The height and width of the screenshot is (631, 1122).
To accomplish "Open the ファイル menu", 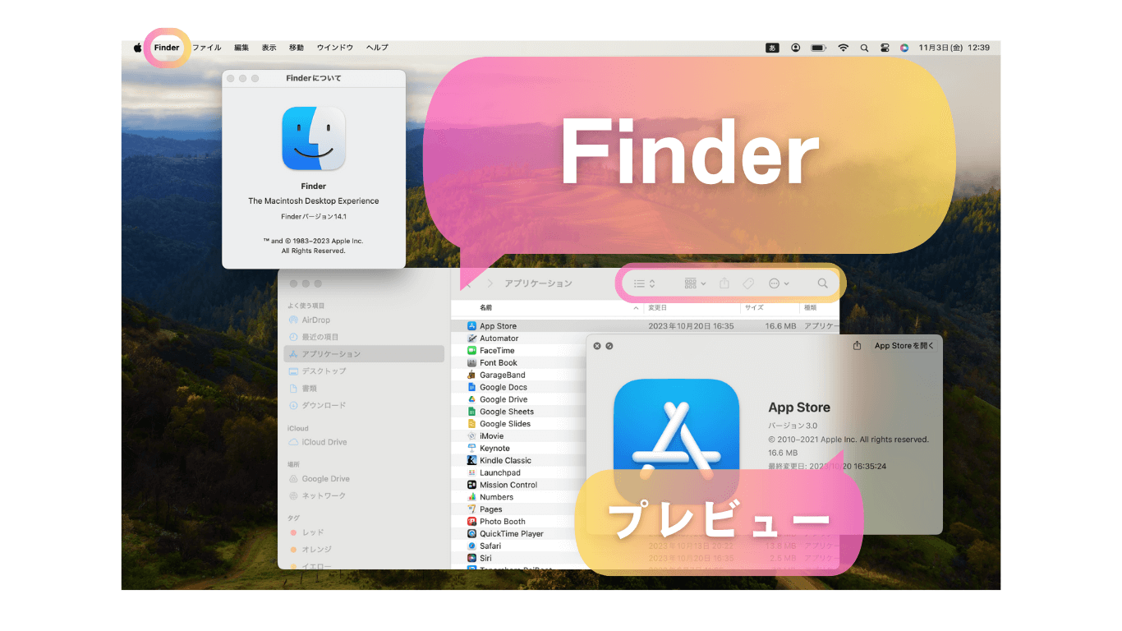I will pos(207,48).
